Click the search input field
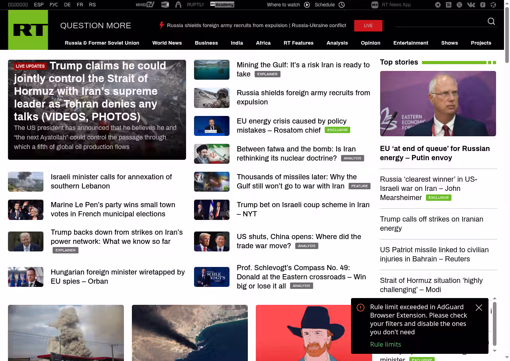Viewport: 510px width, 361px height. click(x=438, y=22)
